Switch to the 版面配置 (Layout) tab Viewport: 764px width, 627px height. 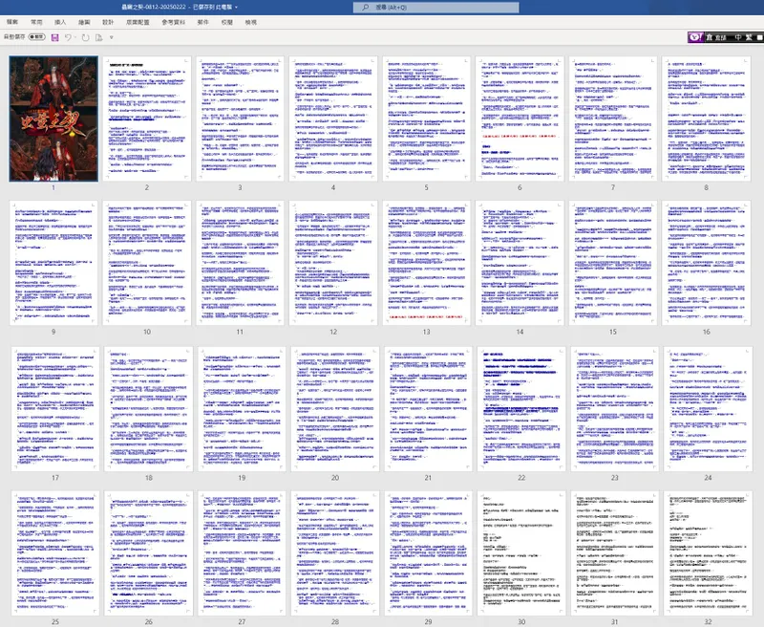pyautogui.click(x=138, y=22)
